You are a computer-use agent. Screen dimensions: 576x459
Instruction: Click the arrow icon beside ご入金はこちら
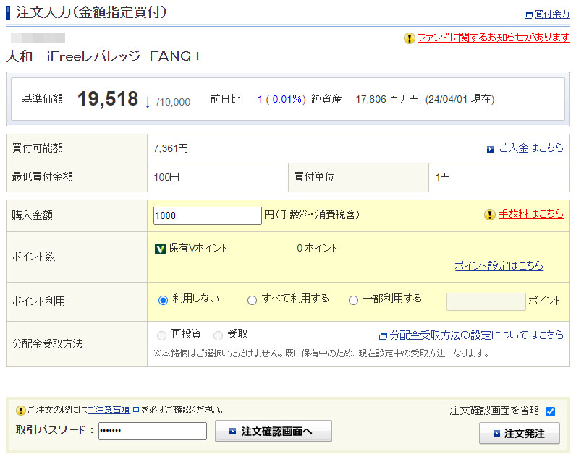pos(490,149)
